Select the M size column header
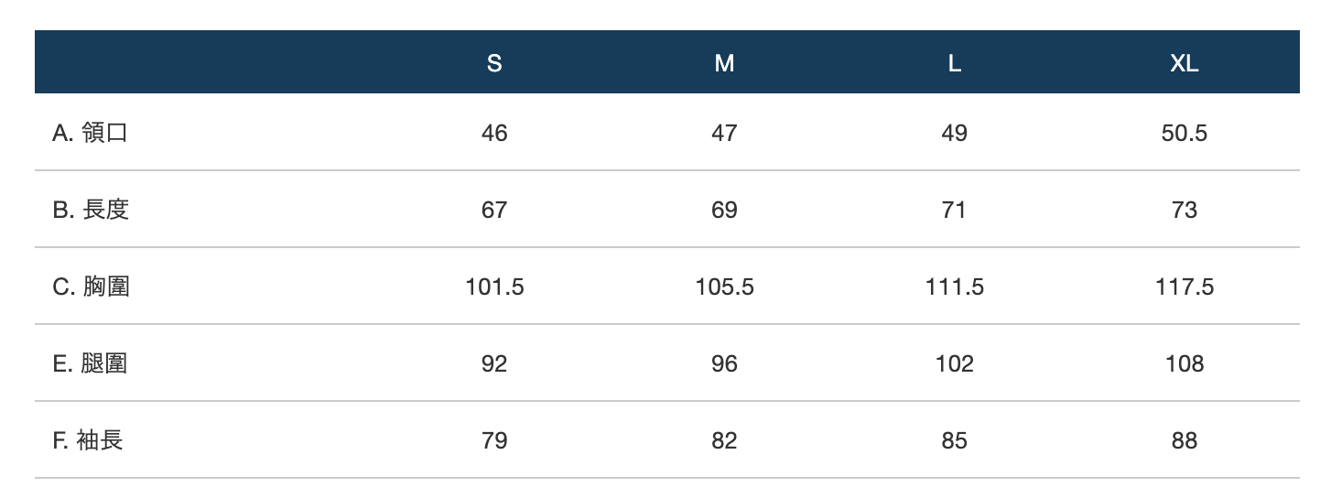The height and width of the screenshot is (498, 1331). coord(724,63)
